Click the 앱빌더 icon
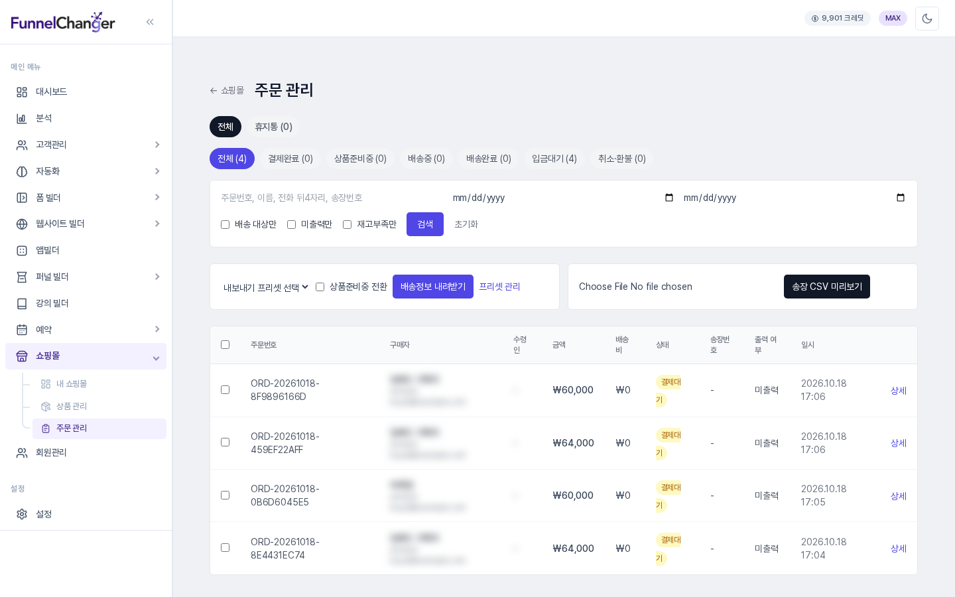 pyautogui.click(x=22, y=251)
